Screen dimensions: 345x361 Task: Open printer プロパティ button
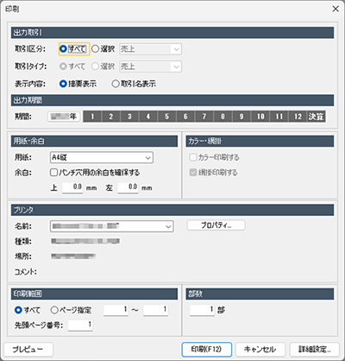[216, 225]
